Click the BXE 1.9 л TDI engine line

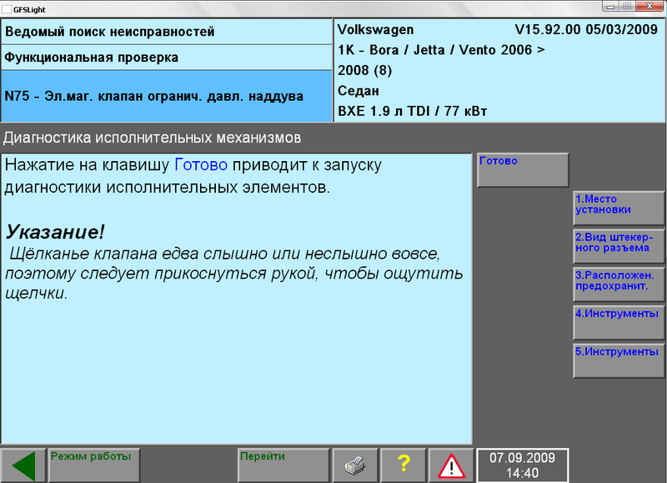[x=412, y=111]
